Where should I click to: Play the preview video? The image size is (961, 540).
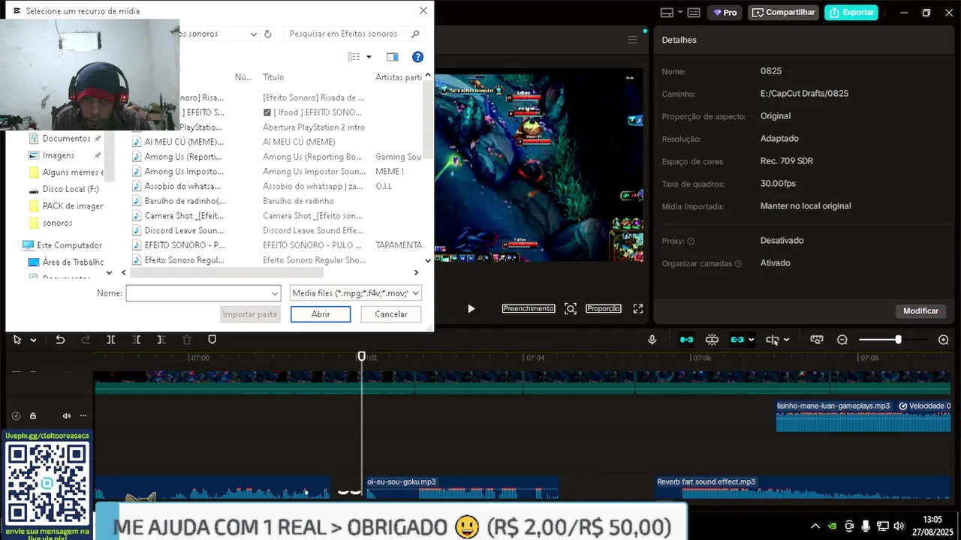pos(471,308)
